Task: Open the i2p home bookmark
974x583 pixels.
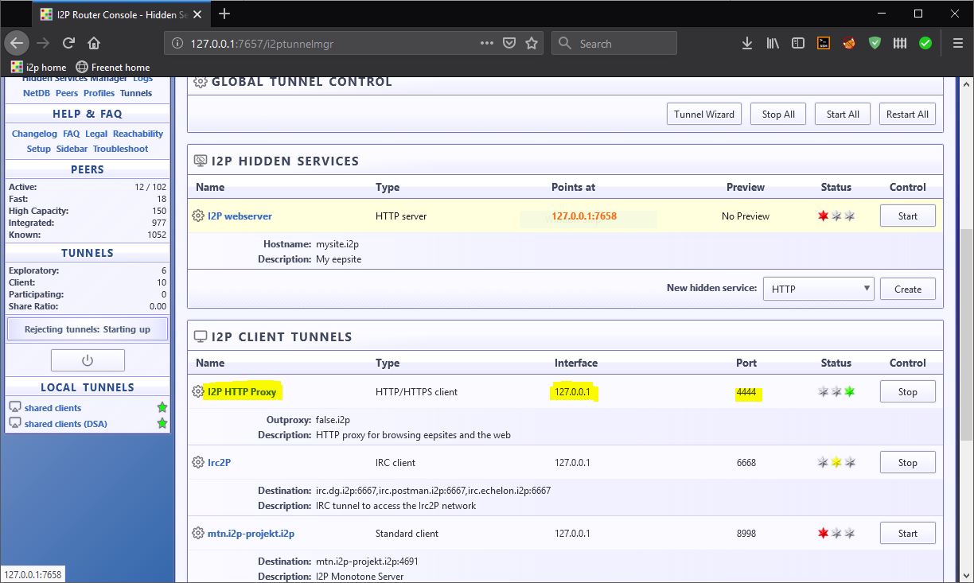Action: [39, 67]
